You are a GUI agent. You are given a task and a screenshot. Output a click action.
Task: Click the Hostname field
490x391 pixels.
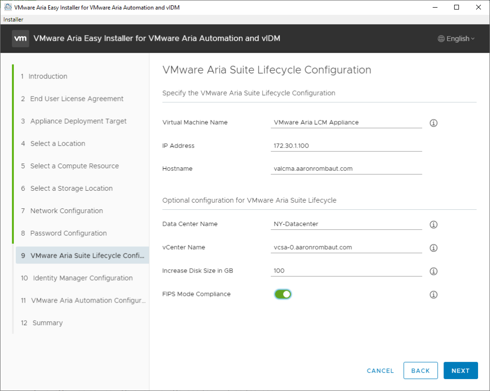346,169
